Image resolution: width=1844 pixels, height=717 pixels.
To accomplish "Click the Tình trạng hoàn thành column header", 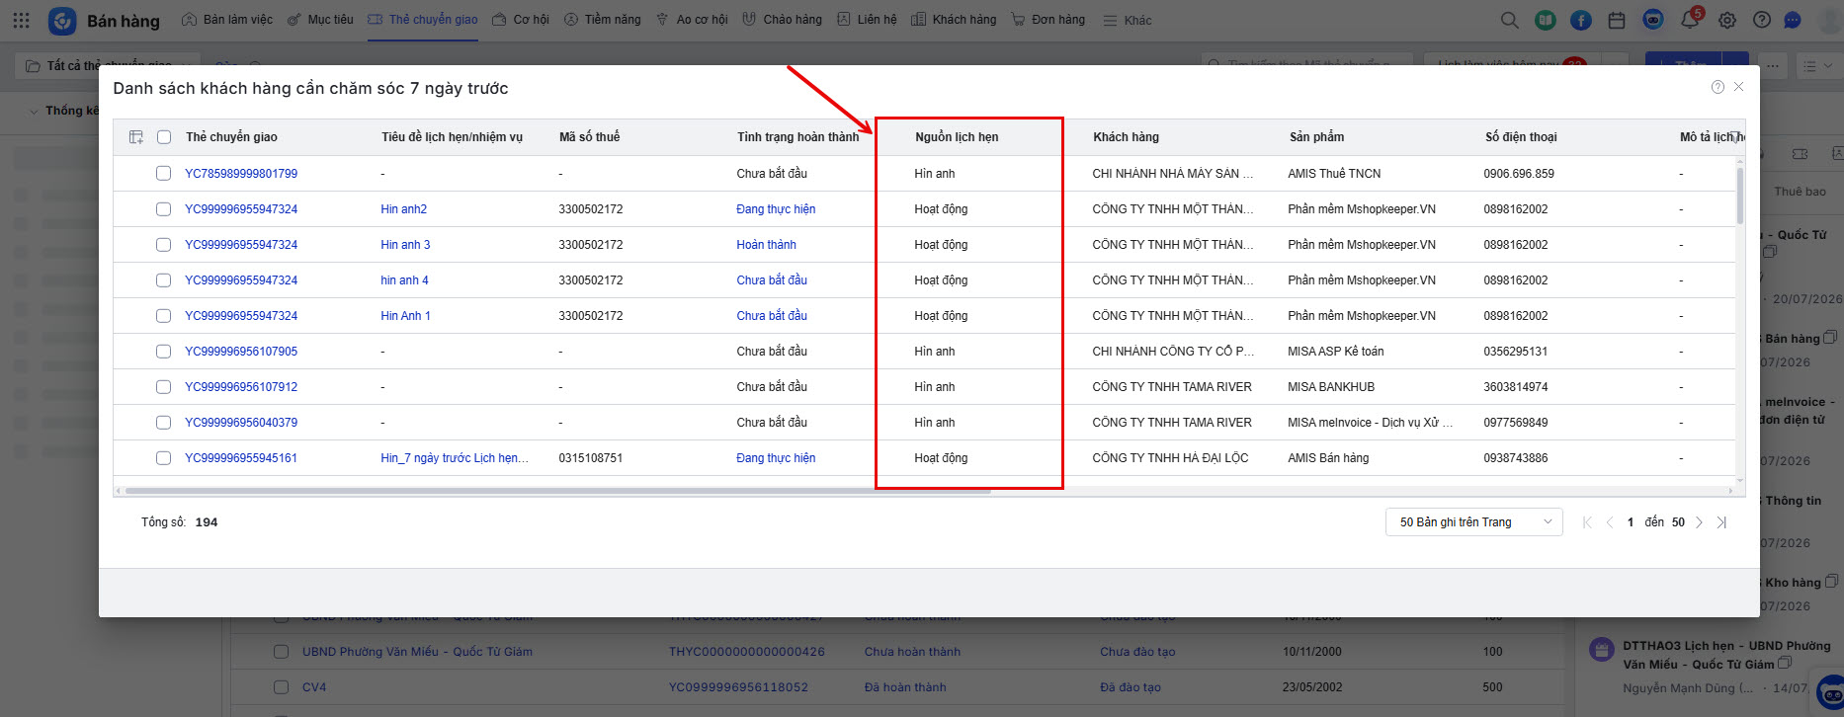I will tap(798, 137).
